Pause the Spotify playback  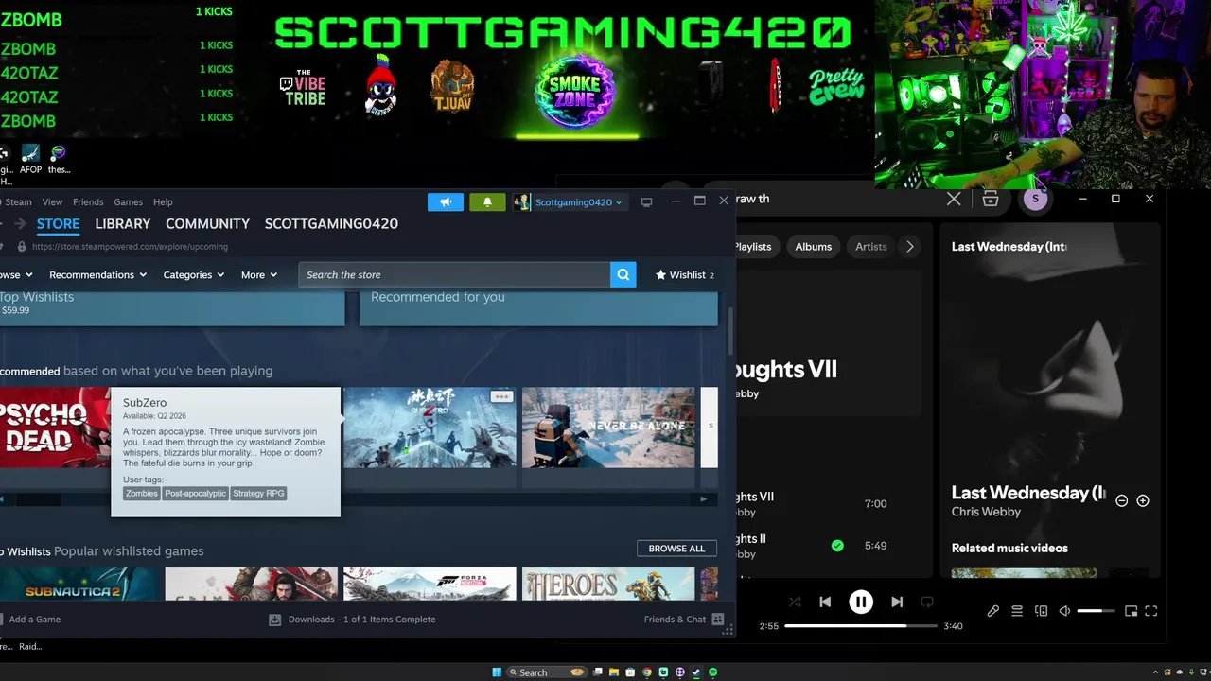[861, 602]
